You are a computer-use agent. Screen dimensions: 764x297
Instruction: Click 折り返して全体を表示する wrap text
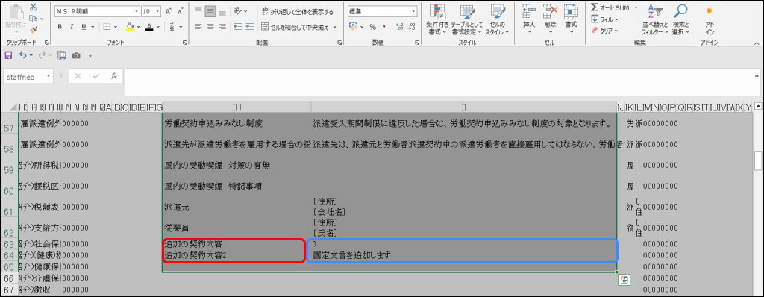coord(298,12)
